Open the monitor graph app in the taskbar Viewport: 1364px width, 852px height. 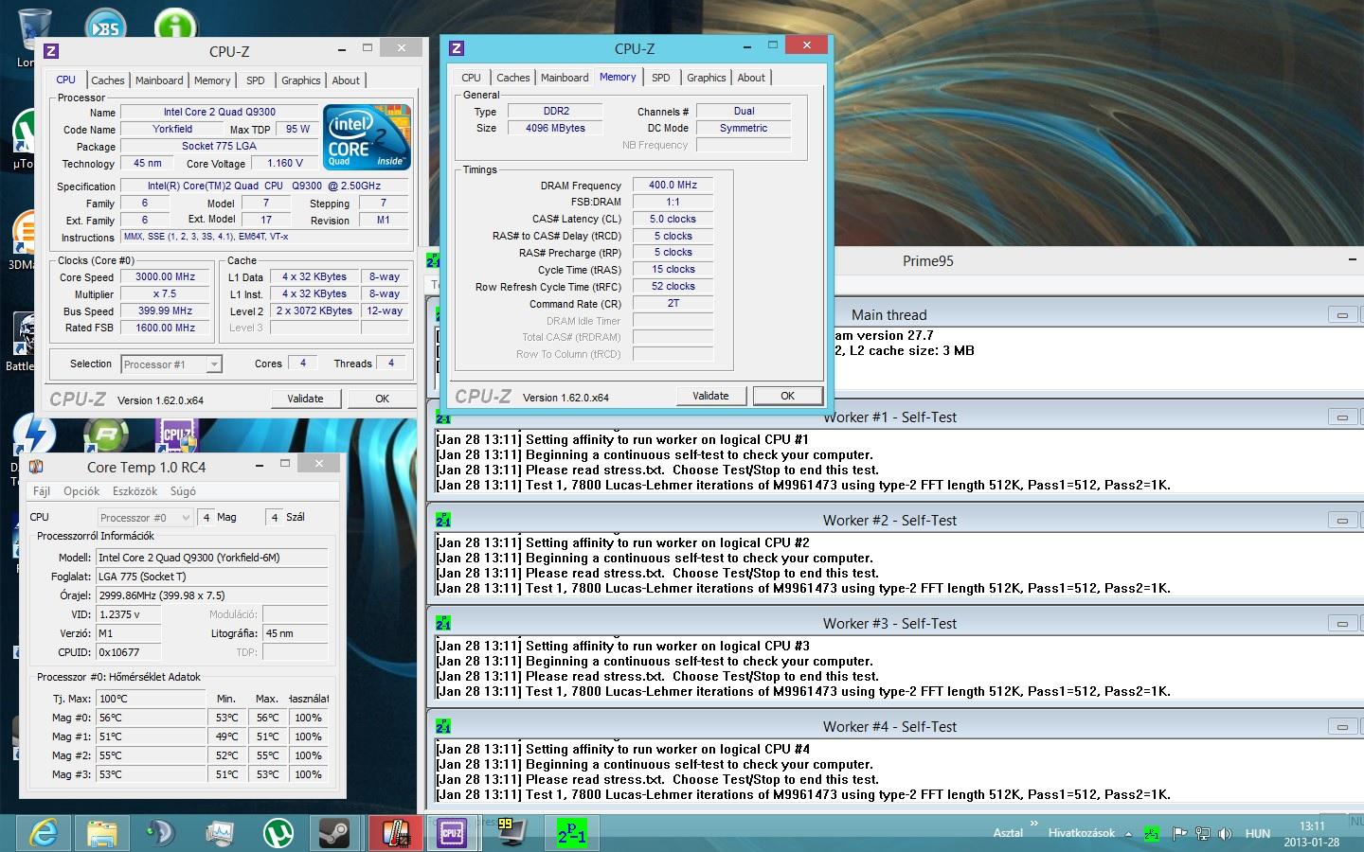click(x=219, y=833)
